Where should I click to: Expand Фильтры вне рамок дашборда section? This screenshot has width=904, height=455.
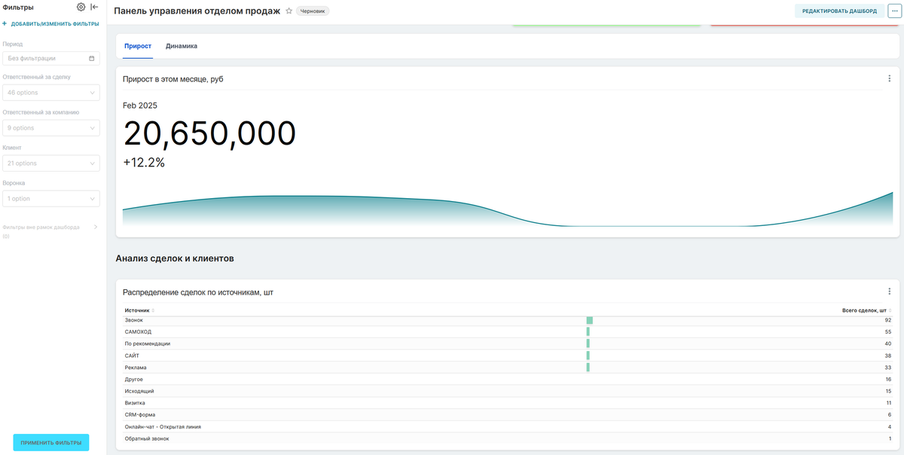(x=95, y=227)
